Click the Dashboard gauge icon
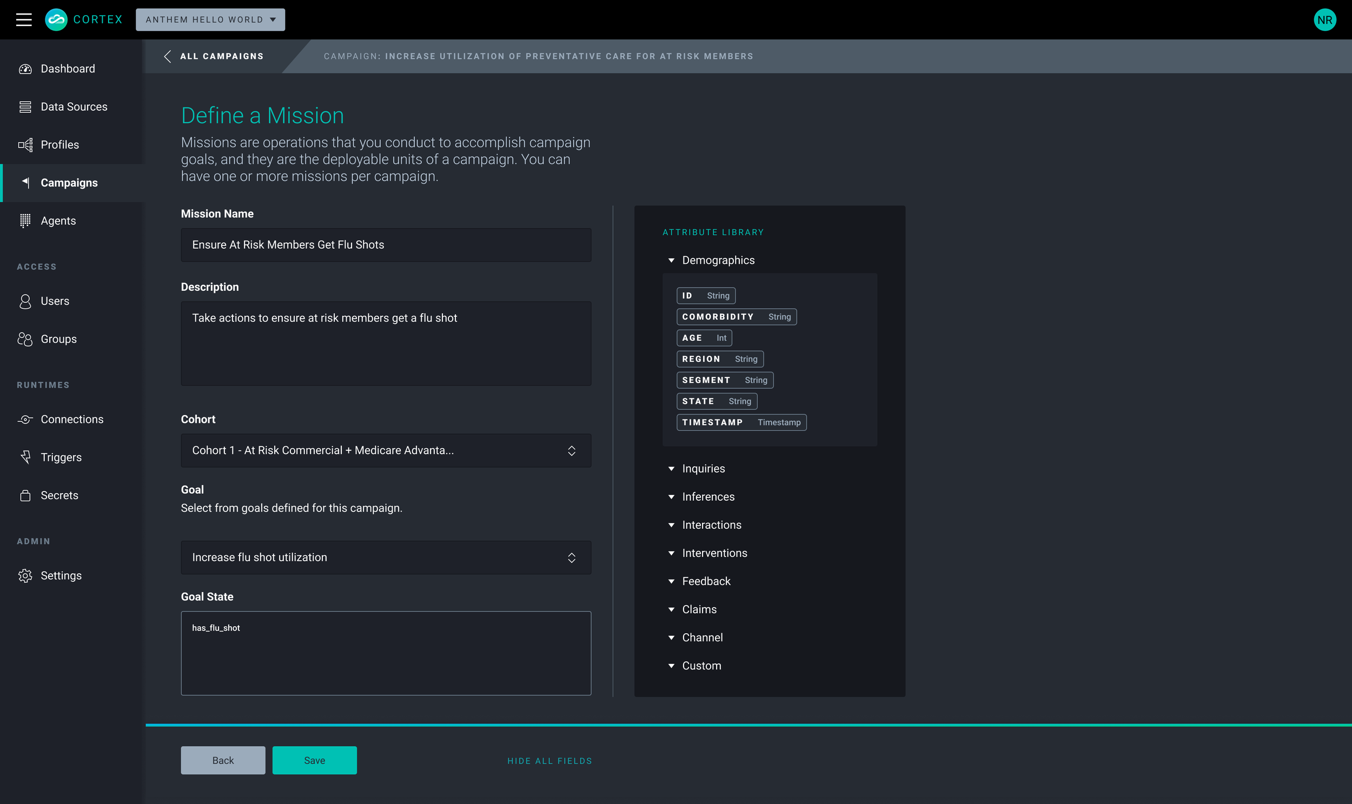The height and width of the screenshot is (804, 1352). [25, 69]
